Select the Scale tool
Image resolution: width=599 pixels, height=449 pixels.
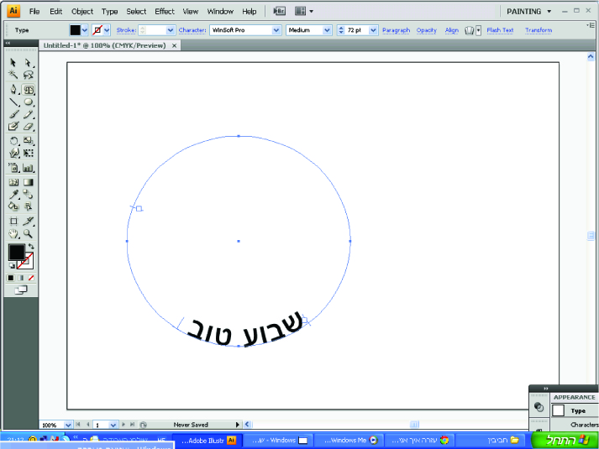tap(29, 141)
